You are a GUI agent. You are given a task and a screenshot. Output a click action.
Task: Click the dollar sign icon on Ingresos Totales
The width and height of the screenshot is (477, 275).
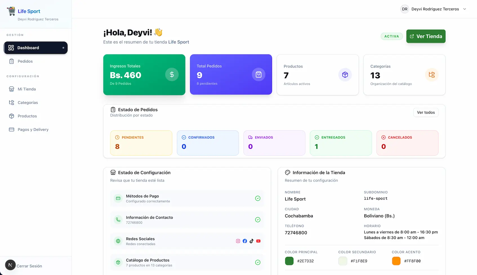click(x=172, y=74)
